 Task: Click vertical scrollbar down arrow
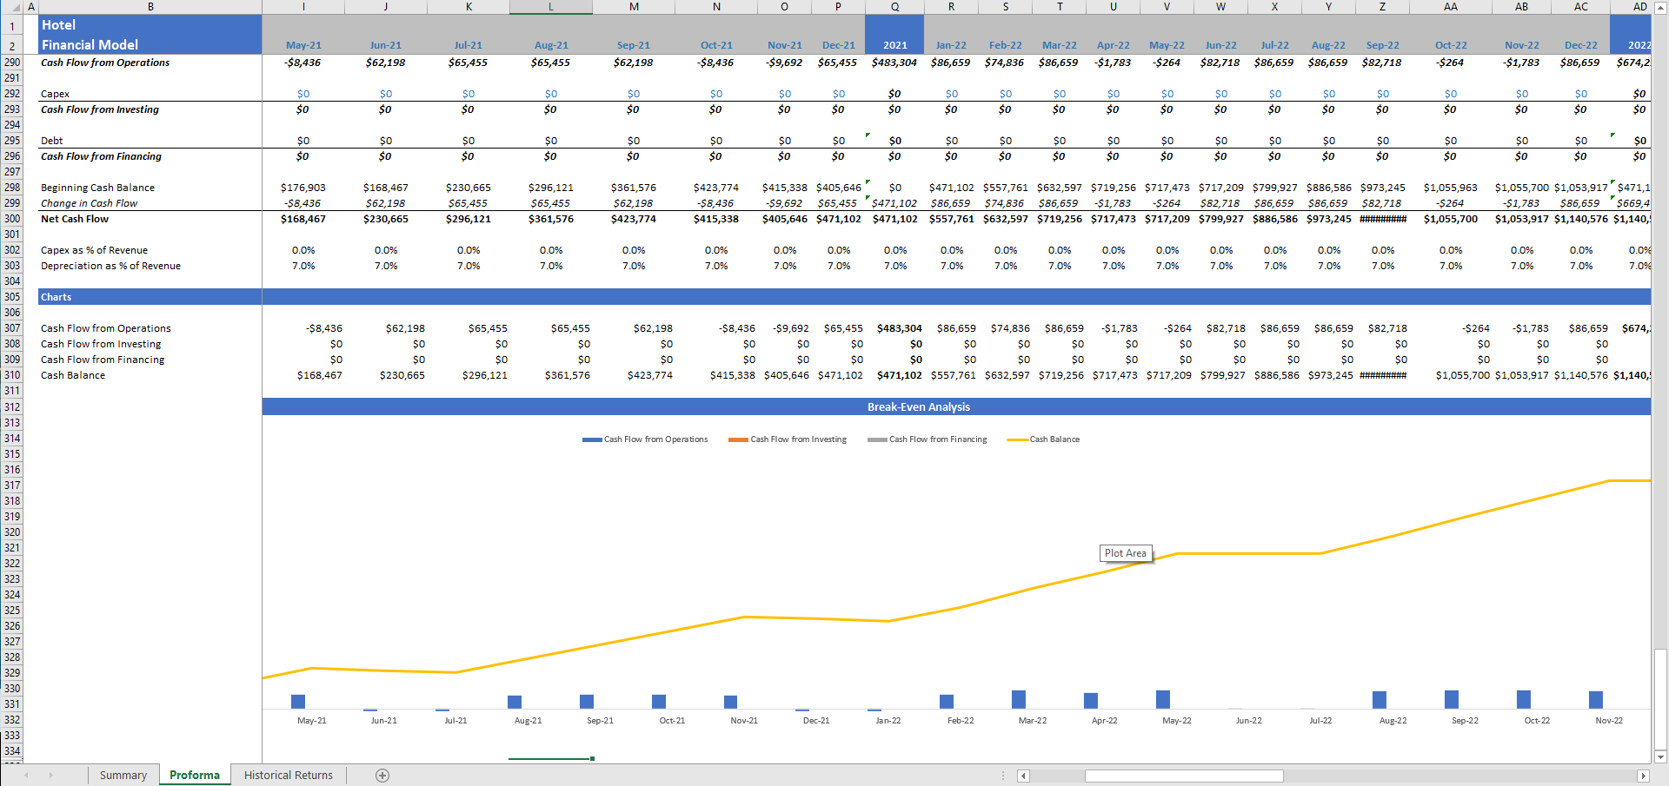(1660, 756)
